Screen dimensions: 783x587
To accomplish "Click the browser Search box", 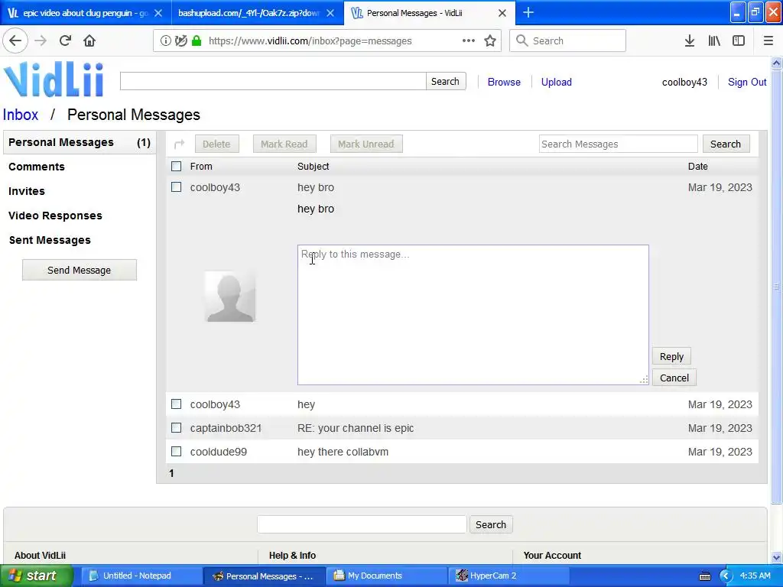I will [x=568, y=41].
